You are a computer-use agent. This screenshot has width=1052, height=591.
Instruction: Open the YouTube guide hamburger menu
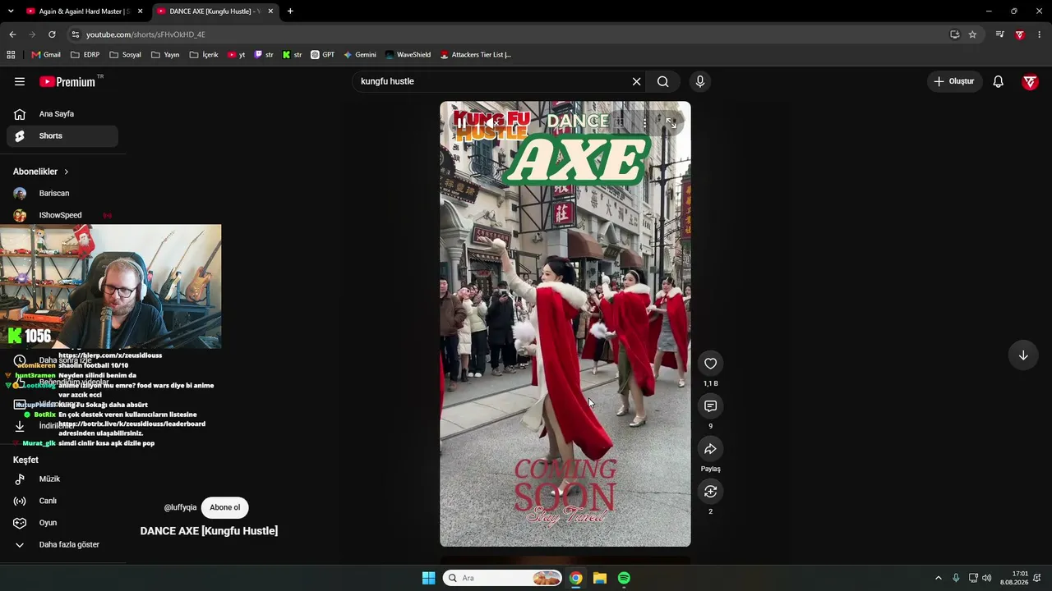click(x=20, y=81)
